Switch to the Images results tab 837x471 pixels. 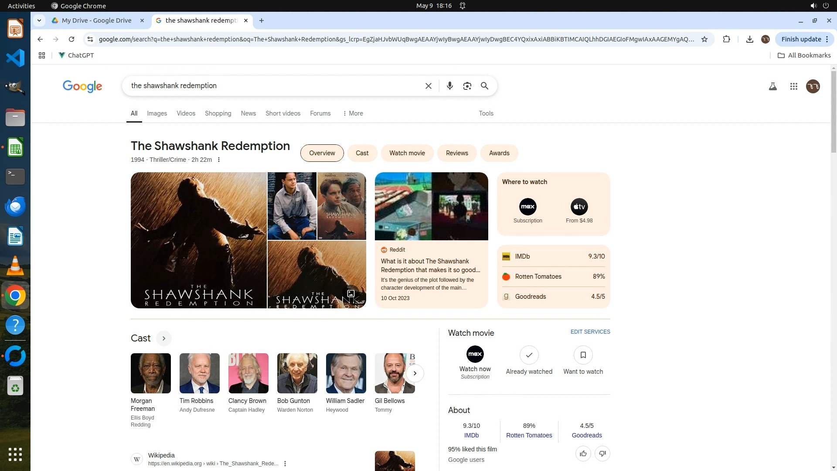click(x=157, y=113)
